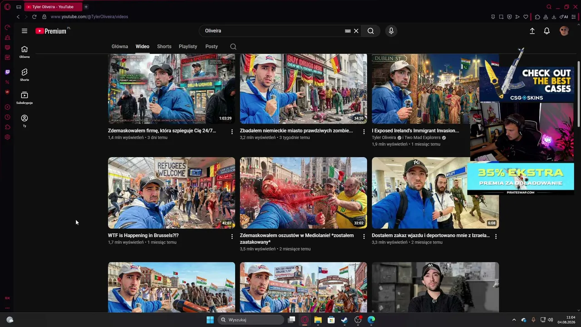The width and height of the screenshot is (581, 327).
Task: Open Microsoft Edge from taskbar
Action: [x=371, y=320]
